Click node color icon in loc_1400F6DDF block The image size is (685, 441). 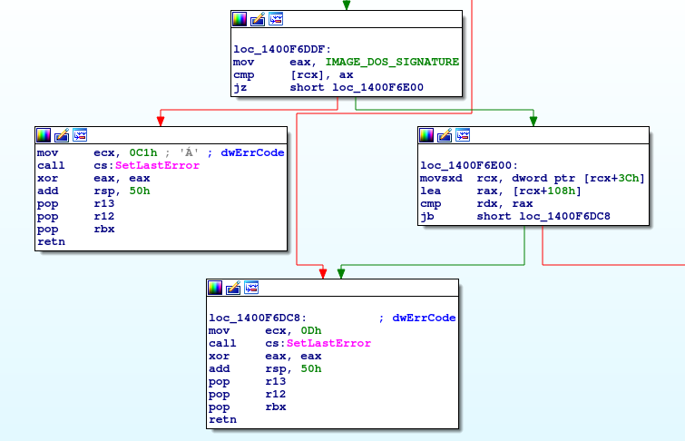240,19
